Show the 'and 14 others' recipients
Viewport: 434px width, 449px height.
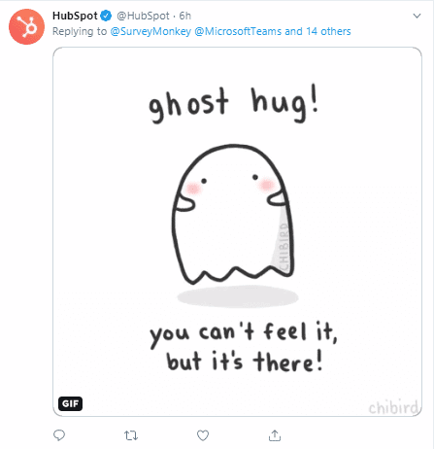point(317,31)
